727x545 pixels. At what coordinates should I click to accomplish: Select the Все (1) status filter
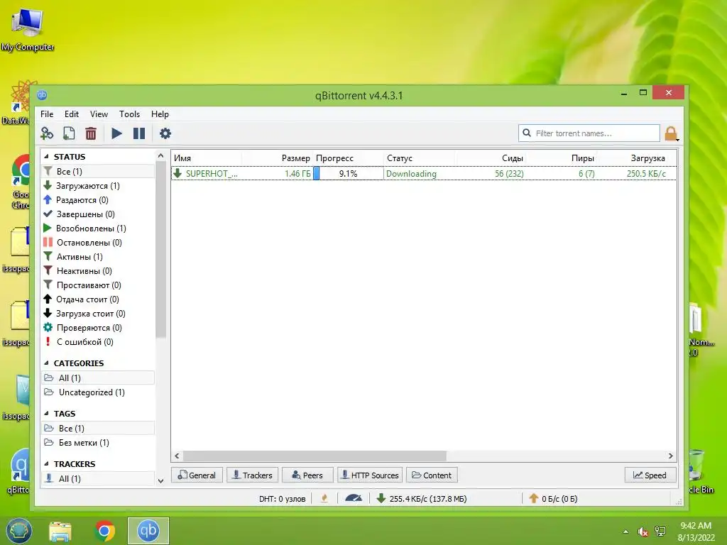pos(98,172)
